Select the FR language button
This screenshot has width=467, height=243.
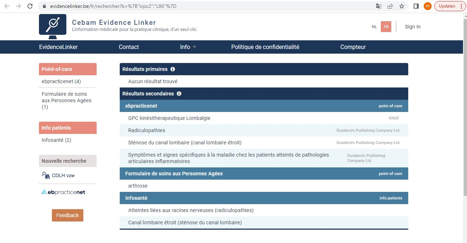[x=386, y=27]
